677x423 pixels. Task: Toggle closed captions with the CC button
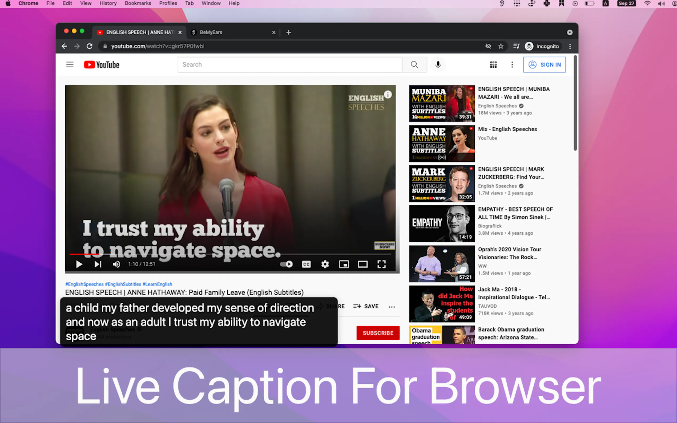point(306,264)
